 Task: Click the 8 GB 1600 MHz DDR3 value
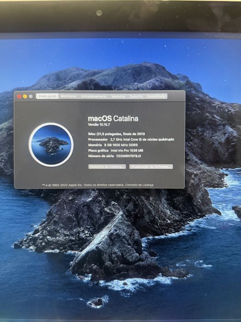tap(121, 145)
